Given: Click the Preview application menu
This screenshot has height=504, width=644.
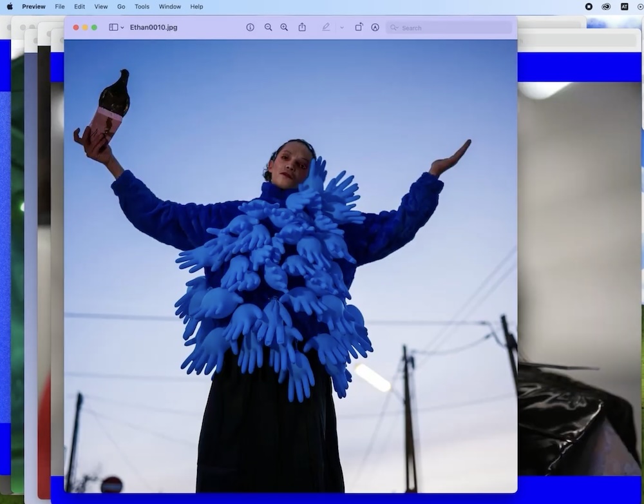Looking at the screenshot, I should click(33, 6).
